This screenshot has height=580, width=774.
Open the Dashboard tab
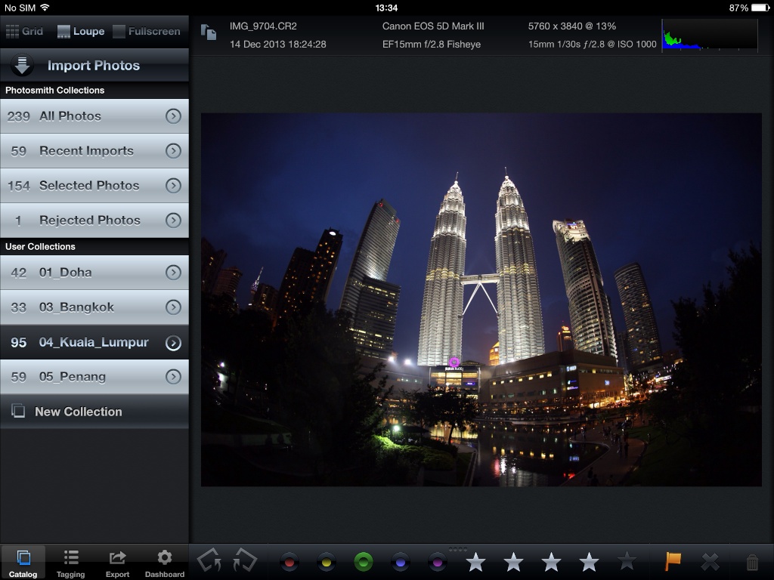point(164,562)
